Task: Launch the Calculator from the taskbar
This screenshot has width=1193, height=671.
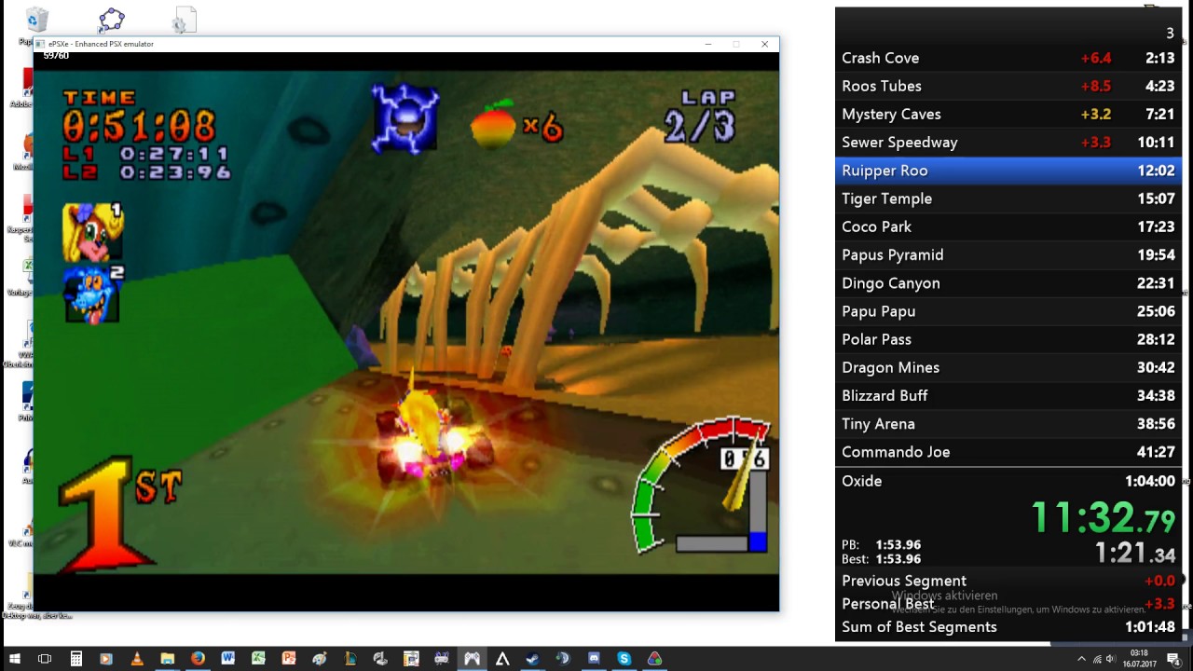Action: pos(75,659)
